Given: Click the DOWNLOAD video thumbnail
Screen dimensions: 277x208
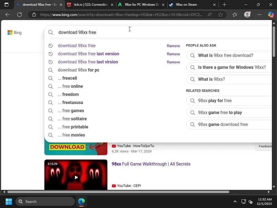Looking at the screenshot, I should [76, 149].
